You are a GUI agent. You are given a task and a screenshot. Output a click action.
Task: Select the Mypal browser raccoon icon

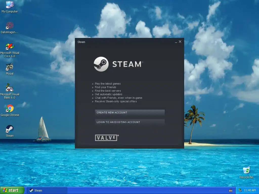pos(10,67)
